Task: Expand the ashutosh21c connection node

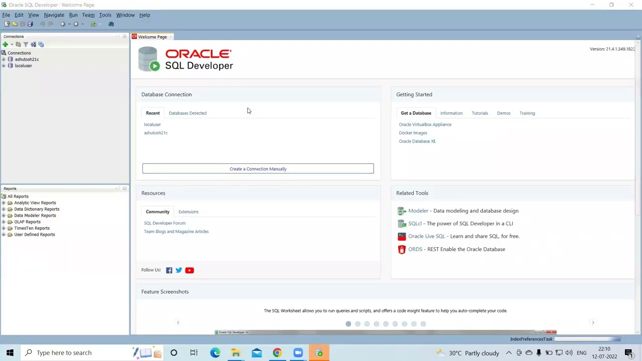Action: point(4,59)
